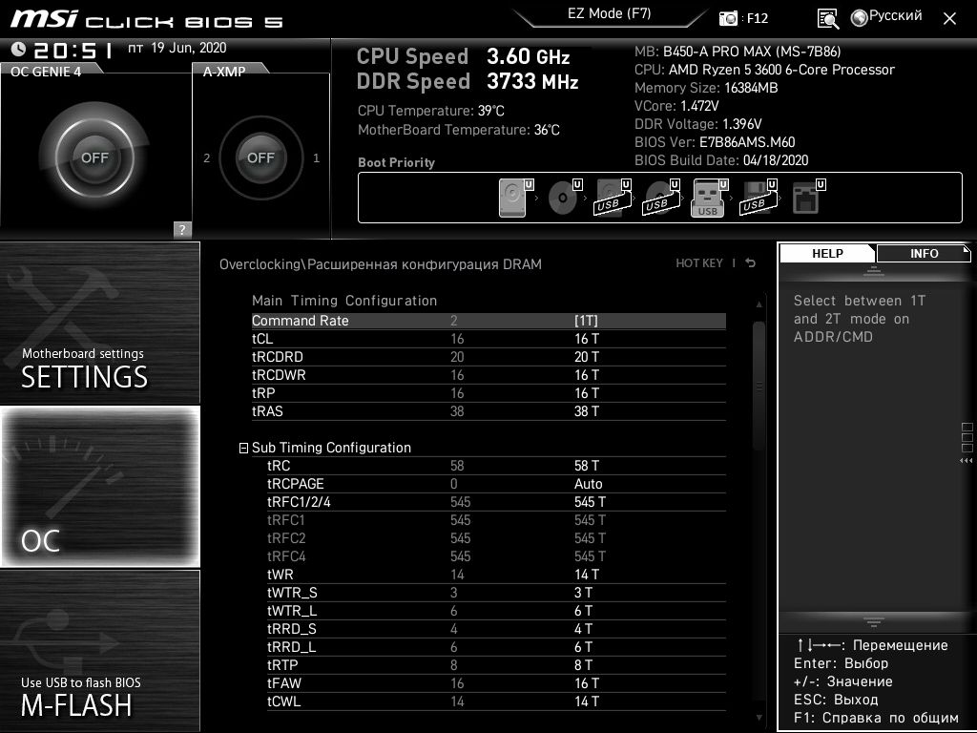The image size is (977, 733).
Task: Click the CD/DVD drive boot priority icon
Action: coord(563,198)
